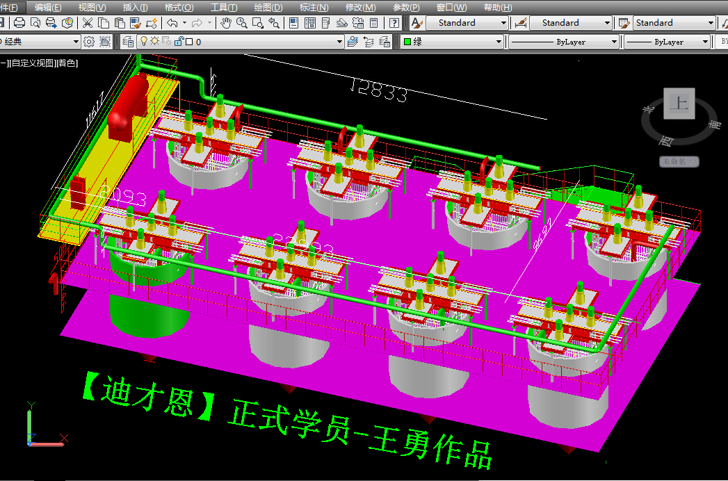Select the Cut scissors icon
728x481 pixels.
(88, 23)
